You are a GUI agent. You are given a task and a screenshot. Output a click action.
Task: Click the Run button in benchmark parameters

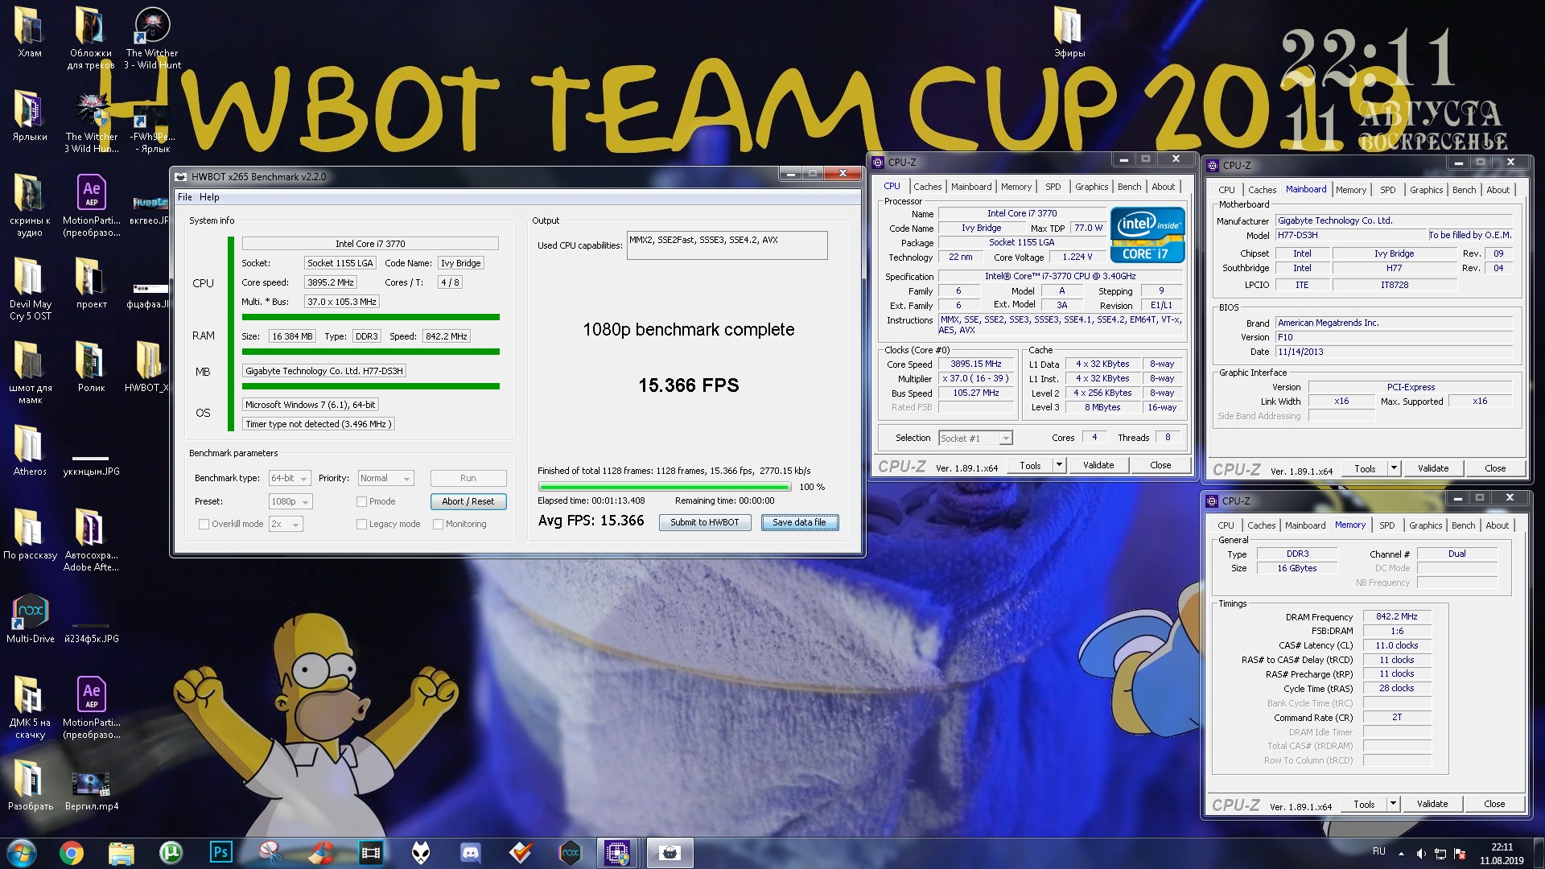(x=468, y=478)
